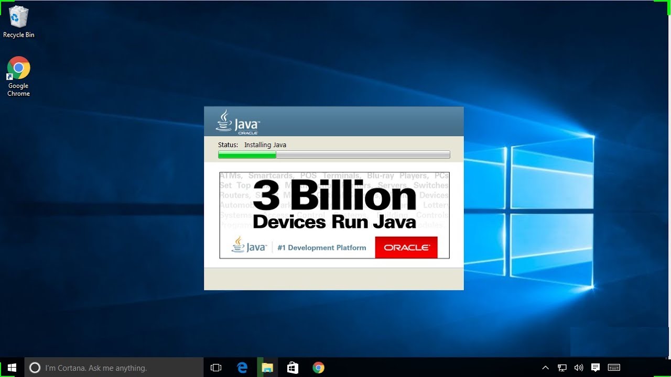Image resolution: width=671 pixels, height=377 pixels.
Task: Click the small Java logo in banner
Action: pos(249,245)
